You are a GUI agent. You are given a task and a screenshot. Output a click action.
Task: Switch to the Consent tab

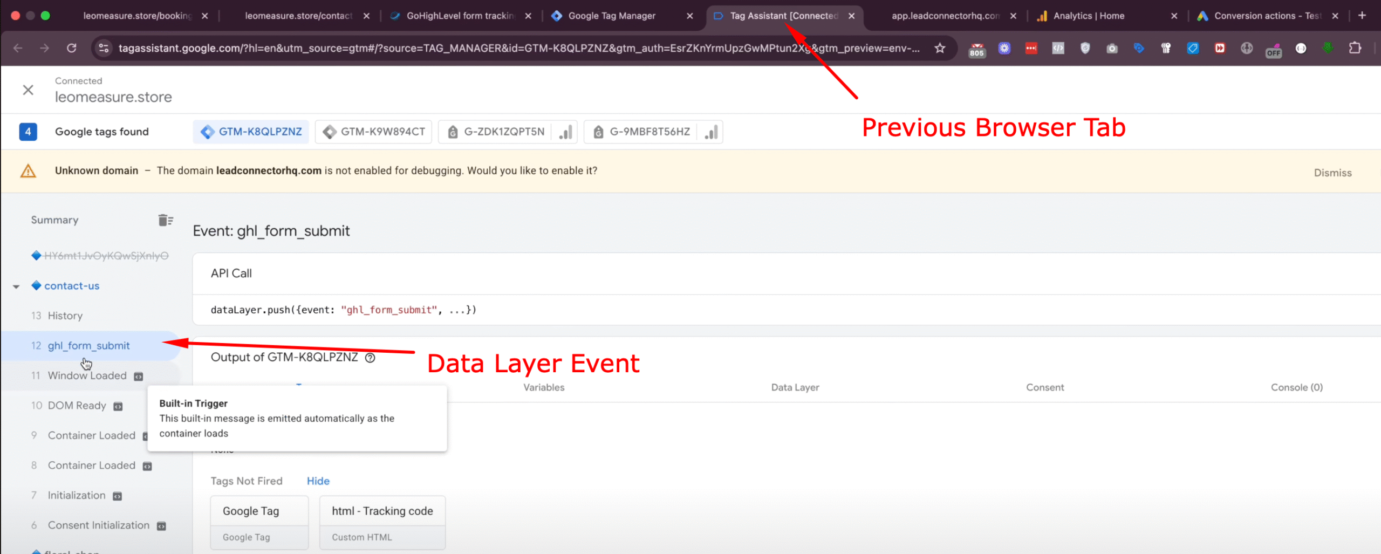coord(1044,387)
